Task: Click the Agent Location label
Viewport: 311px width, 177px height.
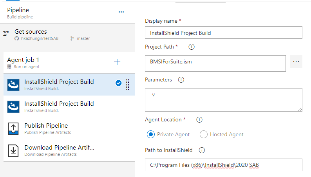Action: [x=163, y=120]
